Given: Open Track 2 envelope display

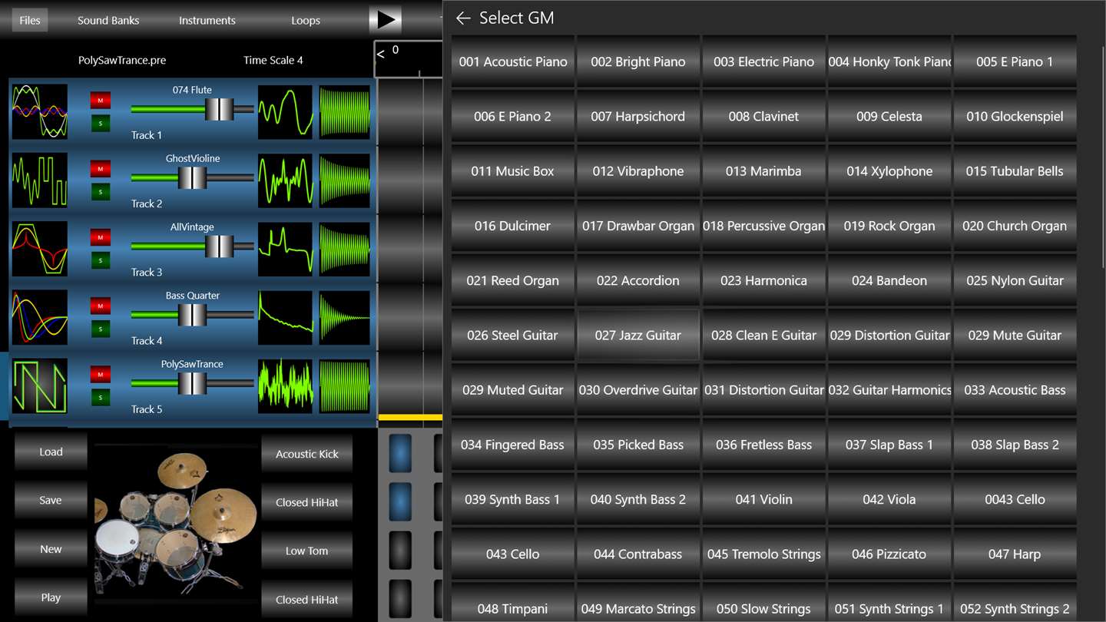Looking at the screenshot, I should pos(345,180).
